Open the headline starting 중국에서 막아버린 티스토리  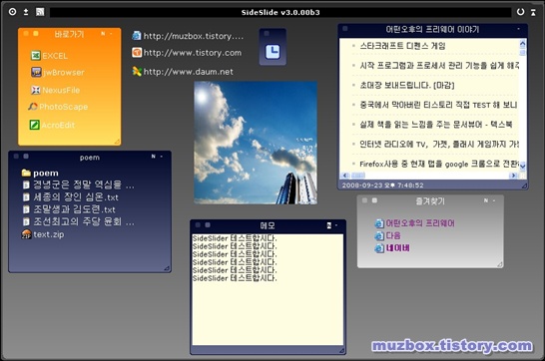click(x=438, y=105)
